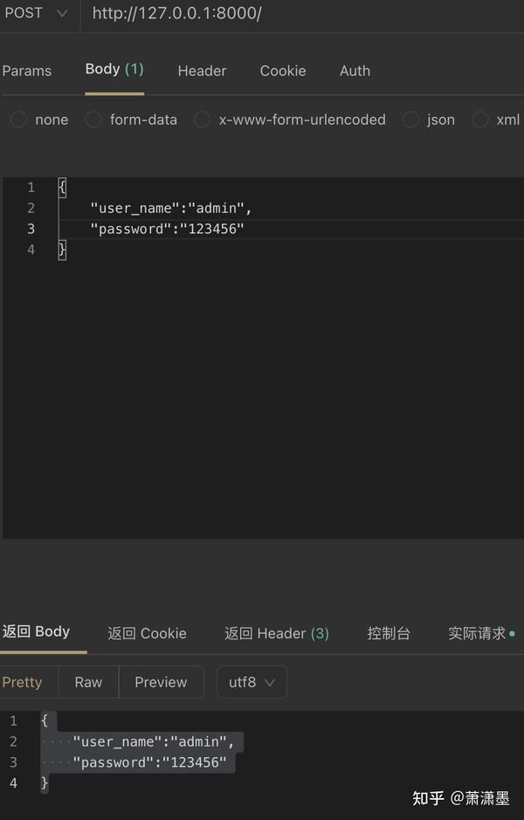
Task: Switch response view to Raw
Action: (x=88, y=682)
